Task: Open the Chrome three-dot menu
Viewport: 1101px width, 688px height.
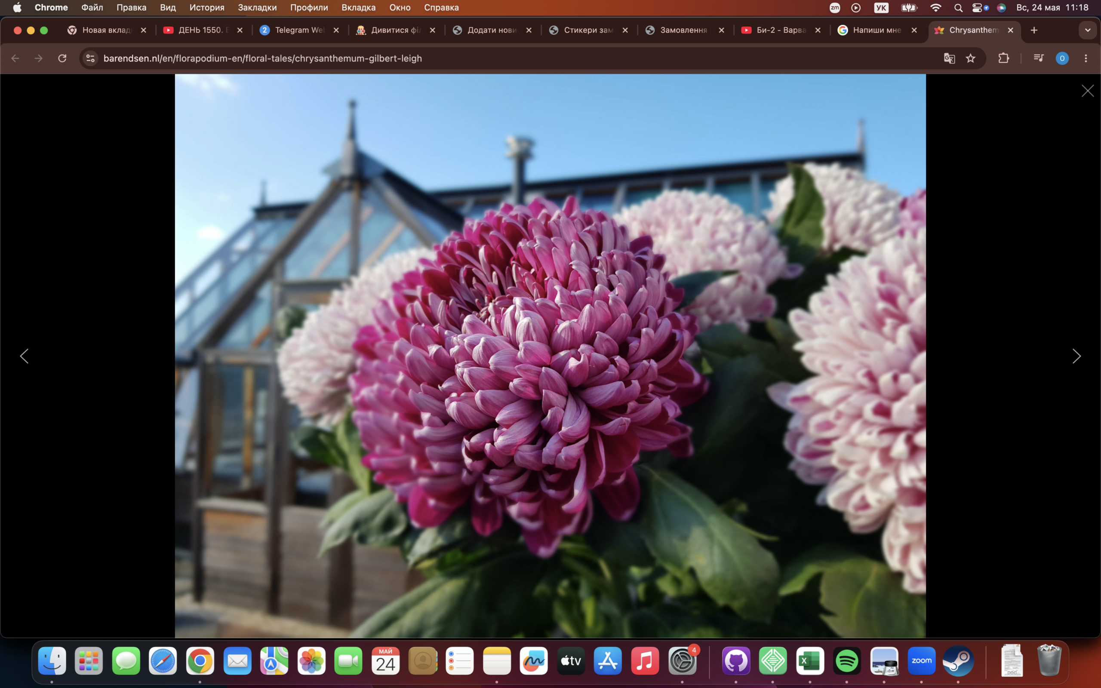Action: coord(1086,58)
